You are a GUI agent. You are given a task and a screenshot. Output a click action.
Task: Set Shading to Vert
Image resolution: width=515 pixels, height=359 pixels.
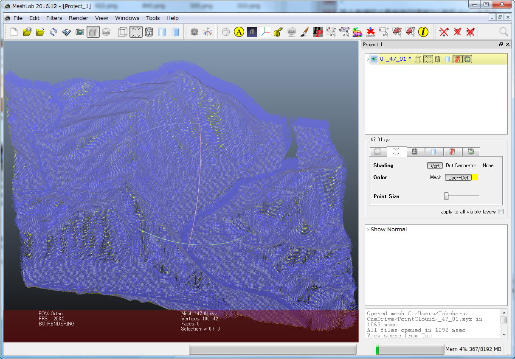(x=435, y=165)
